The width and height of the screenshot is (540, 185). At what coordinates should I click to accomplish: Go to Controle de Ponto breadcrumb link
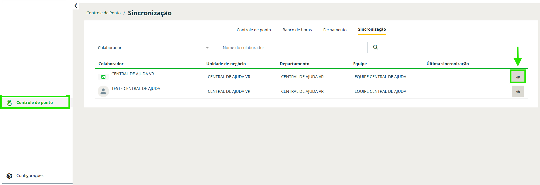tap(103, 13)
